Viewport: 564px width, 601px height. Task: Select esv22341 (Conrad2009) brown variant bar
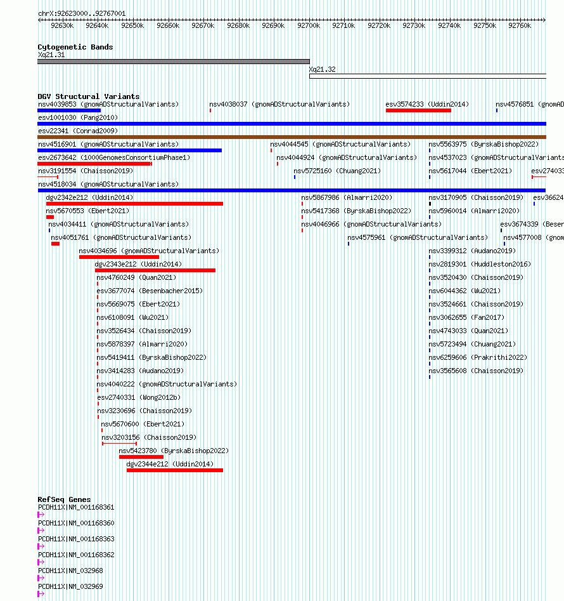pos(292,137)
